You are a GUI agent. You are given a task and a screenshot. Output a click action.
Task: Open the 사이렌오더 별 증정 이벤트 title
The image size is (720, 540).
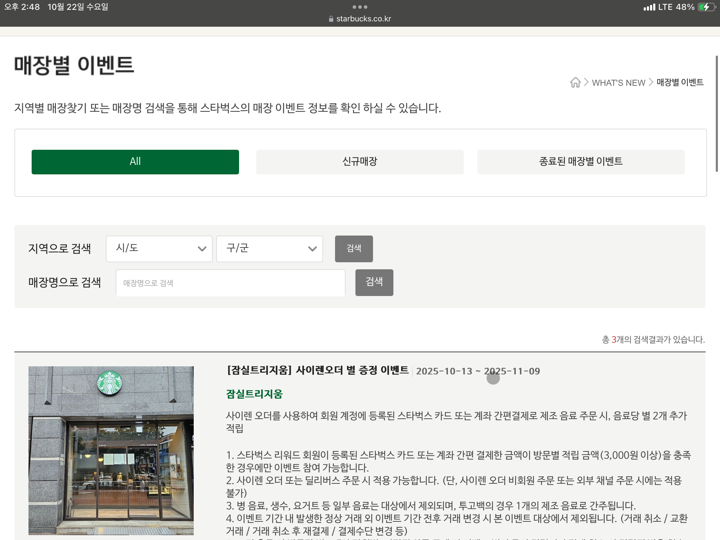click(318, 371)
